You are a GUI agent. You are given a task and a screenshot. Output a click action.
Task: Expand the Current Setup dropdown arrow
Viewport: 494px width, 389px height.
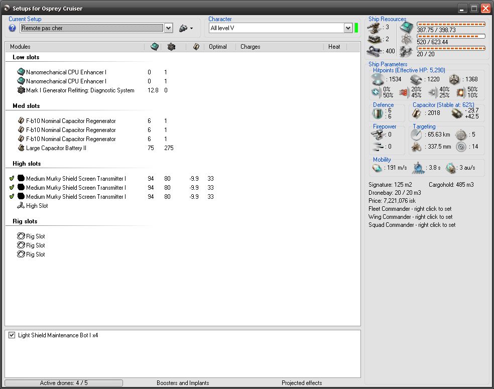169,28
